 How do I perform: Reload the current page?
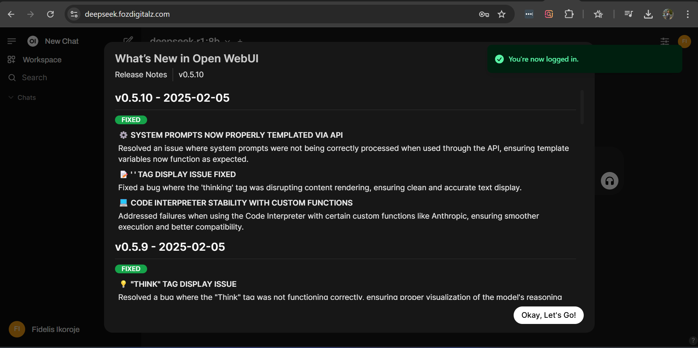coord(50,14)
